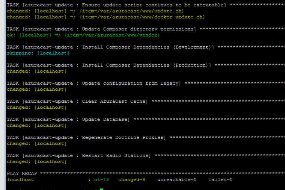Click the 'Ensure update script continues to be executable' task line

146,5
